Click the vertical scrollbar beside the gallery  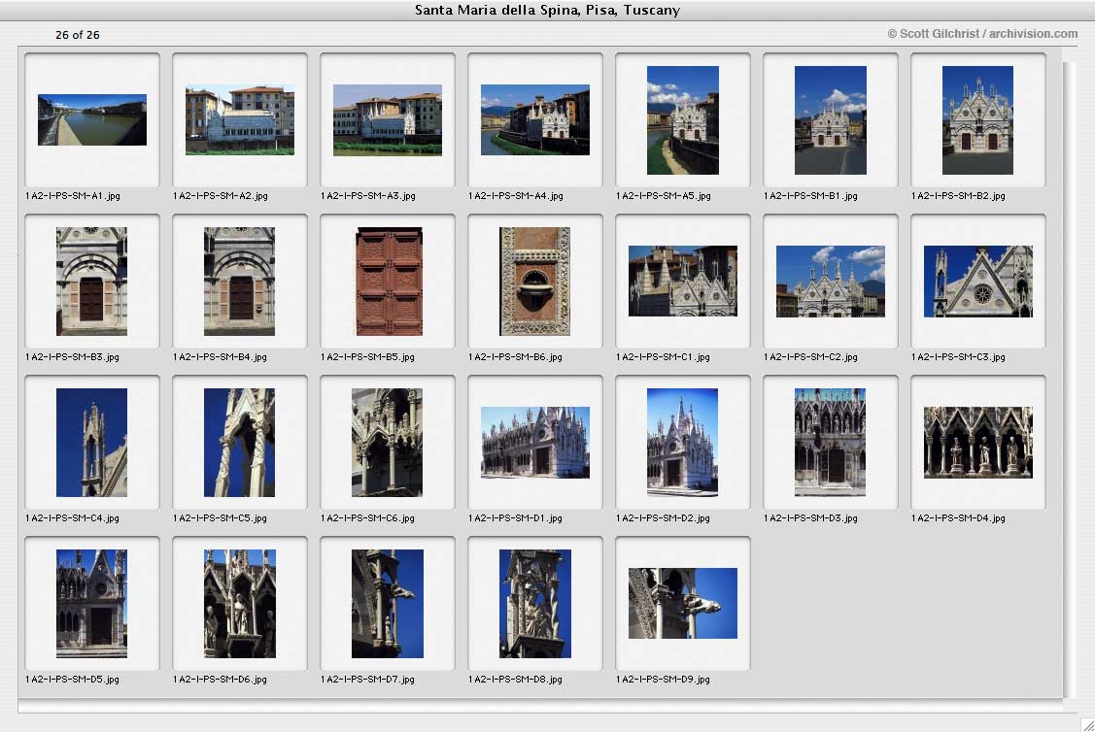pyautogui.click(x=1069, y=379)
